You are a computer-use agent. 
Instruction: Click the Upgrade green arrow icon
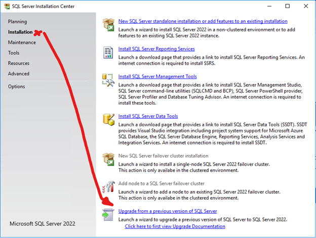(108, 215)
